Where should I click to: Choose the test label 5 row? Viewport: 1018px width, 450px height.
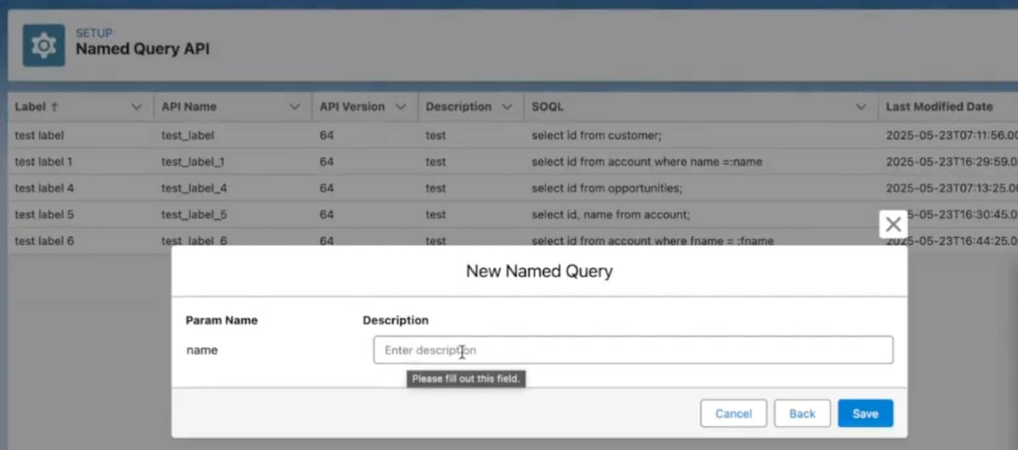coord(44,215)
